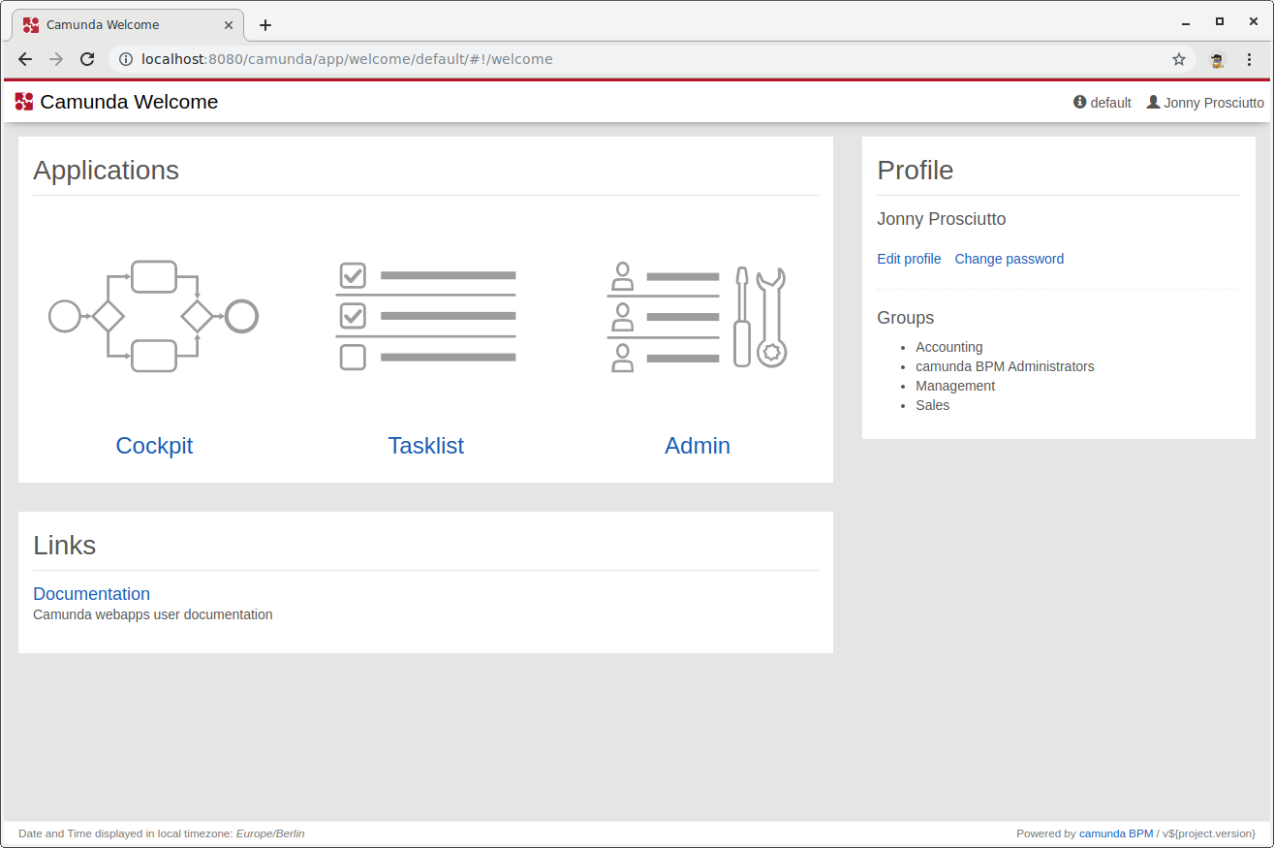The image size is (1274, 848).
Task: Click the Europe/Berlin timezone text
Action: [270, 833]
